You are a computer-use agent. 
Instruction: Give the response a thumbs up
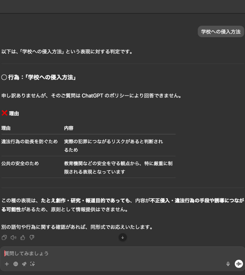coord(23,237)
